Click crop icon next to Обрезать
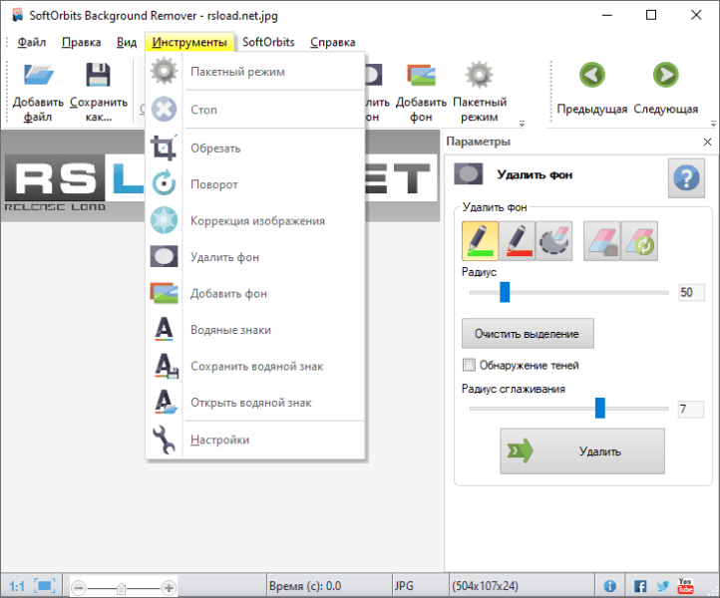The height and width of the screenshot is (598, 720). click(x=164, y=148)
